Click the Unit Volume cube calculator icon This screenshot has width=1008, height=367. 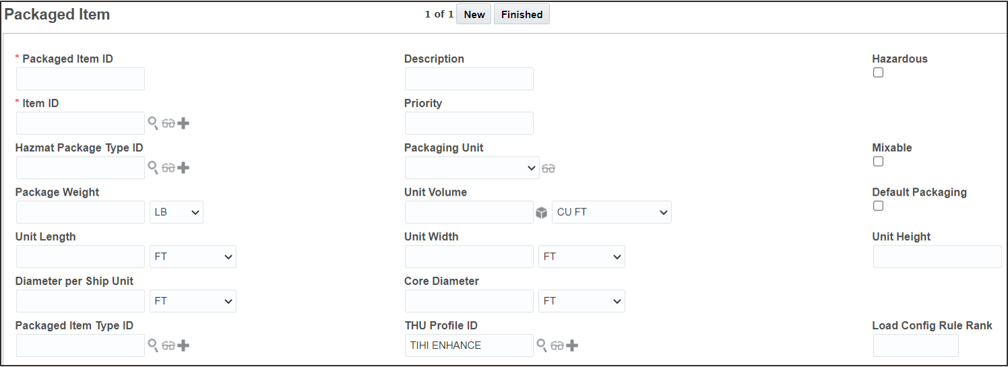542,212
